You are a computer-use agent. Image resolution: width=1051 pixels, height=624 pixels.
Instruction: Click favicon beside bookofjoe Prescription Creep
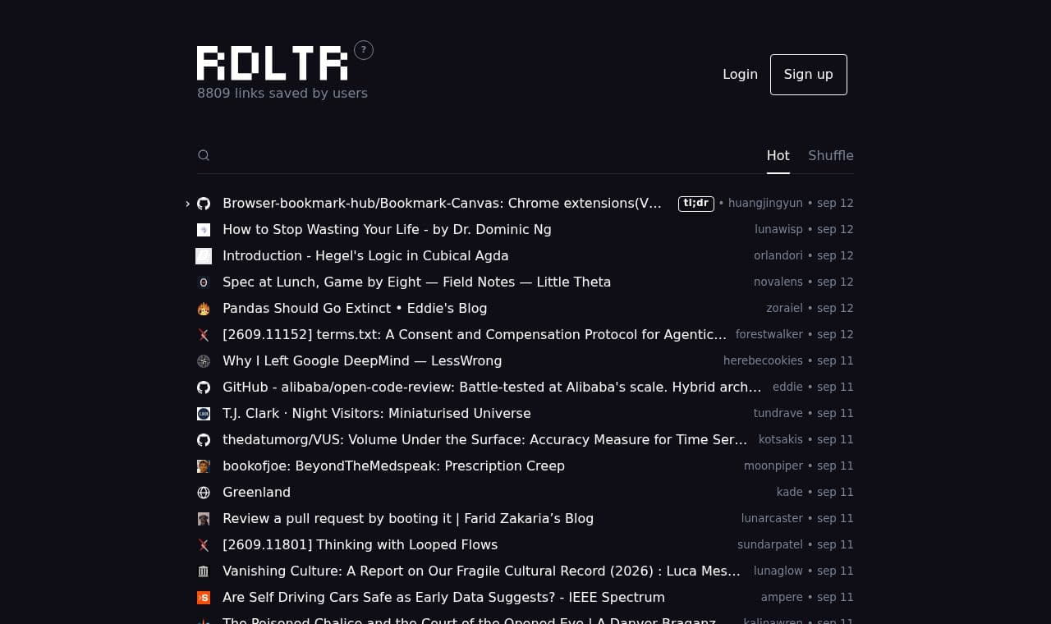pos(204,466)
